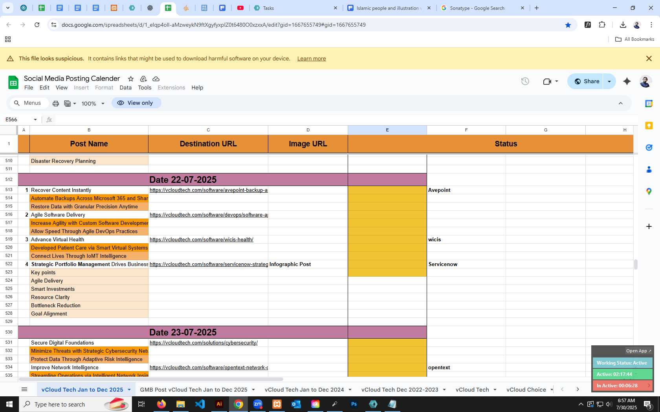The width and height of the screenshot is (660, 412).
Task: Open the cell name box dropdown arrow
Action: pos(35,120)
